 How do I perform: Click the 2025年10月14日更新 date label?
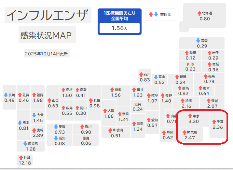[x=46, y=54]
